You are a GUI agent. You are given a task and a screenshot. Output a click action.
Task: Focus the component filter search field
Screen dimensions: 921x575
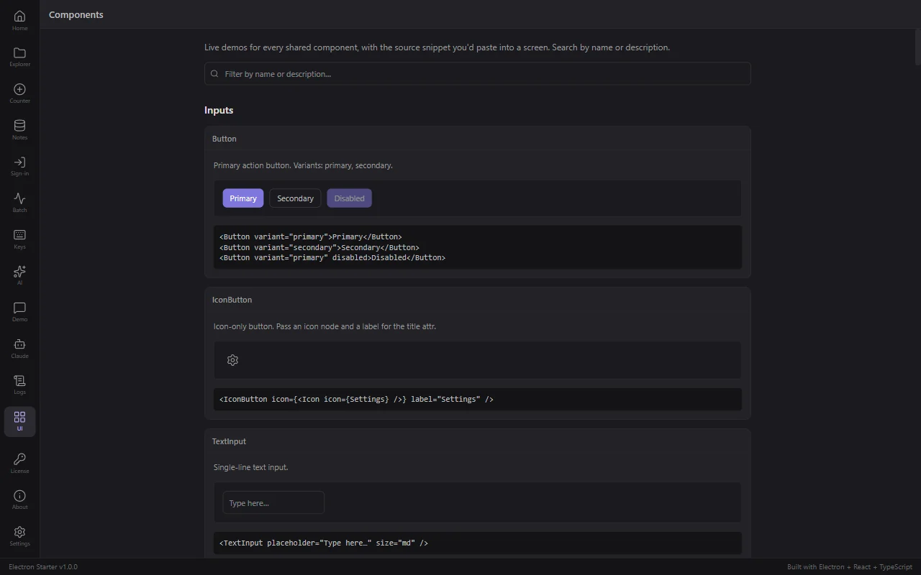pyautogui.click(x=478, y=73)
